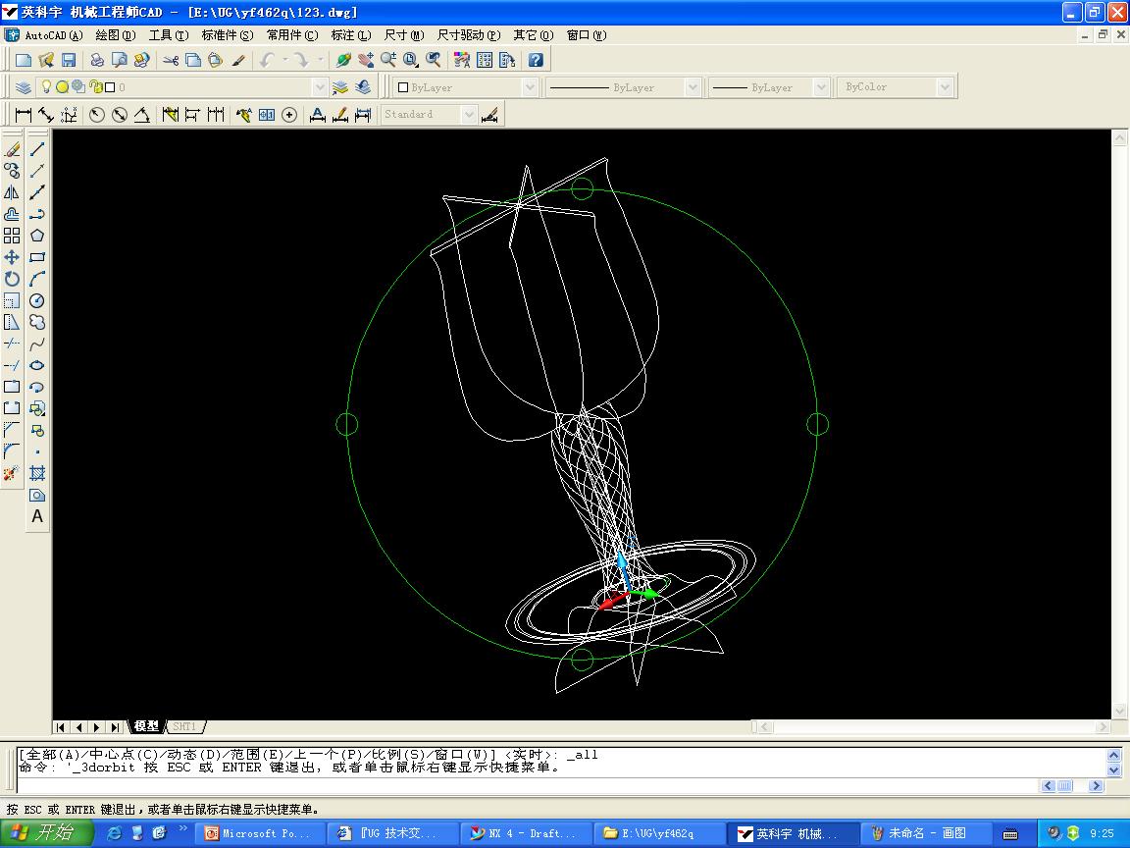The width and height of the screenshot is (1130, 848).
Task: Toggle layer 0 viewport freeze icon
Action: coord(77,87)
